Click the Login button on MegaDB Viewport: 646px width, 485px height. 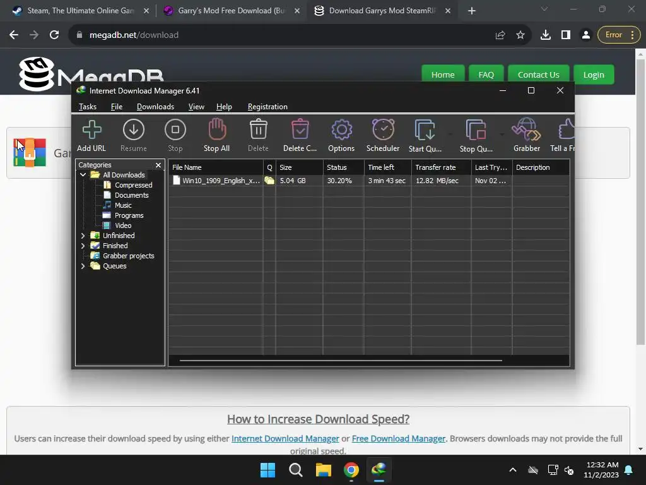(594, 75)
